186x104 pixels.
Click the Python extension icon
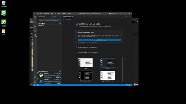click(x=41, y=75)
